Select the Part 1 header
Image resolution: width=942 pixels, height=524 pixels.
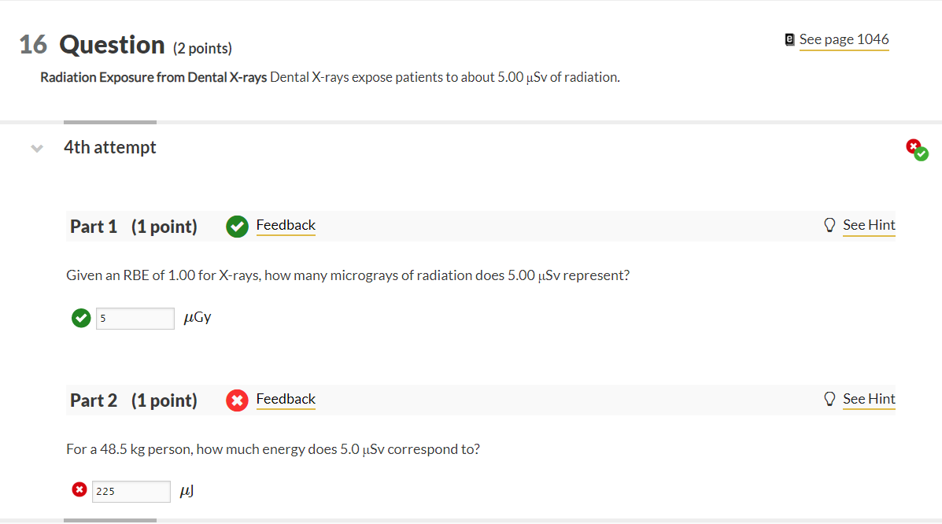pyautogui.click(x=94, y=226)
